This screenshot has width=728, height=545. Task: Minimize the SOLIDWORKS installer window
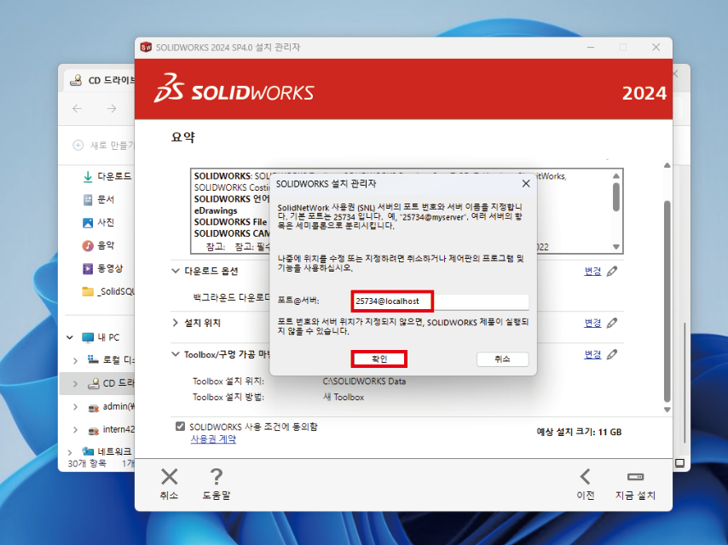pos(591,48)
